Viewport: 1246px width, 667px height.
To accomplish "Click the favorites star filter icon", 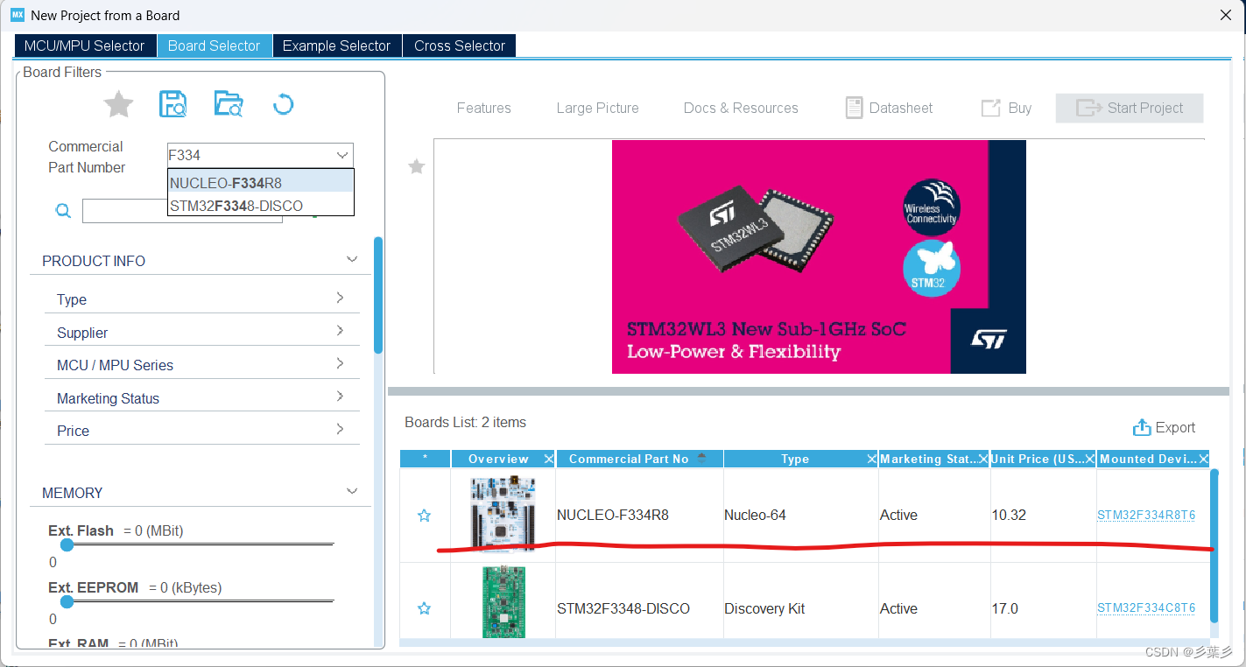I will [x=118, y=104].
